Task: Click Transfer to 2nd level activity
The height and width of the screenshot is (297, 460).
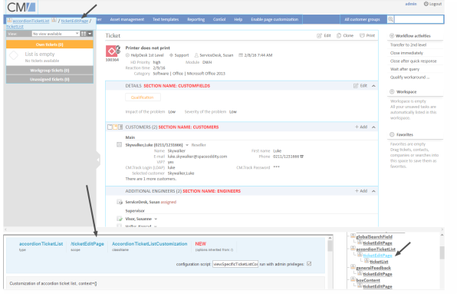Action: pos(408,45)
